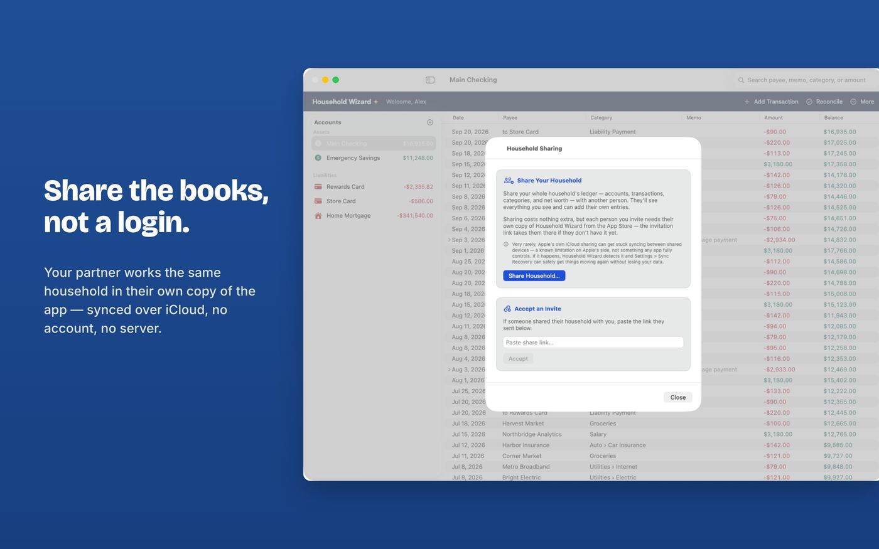The image size is (879, 549).
Task: Select the Home Mortgage account
Action: click(374, 215)
